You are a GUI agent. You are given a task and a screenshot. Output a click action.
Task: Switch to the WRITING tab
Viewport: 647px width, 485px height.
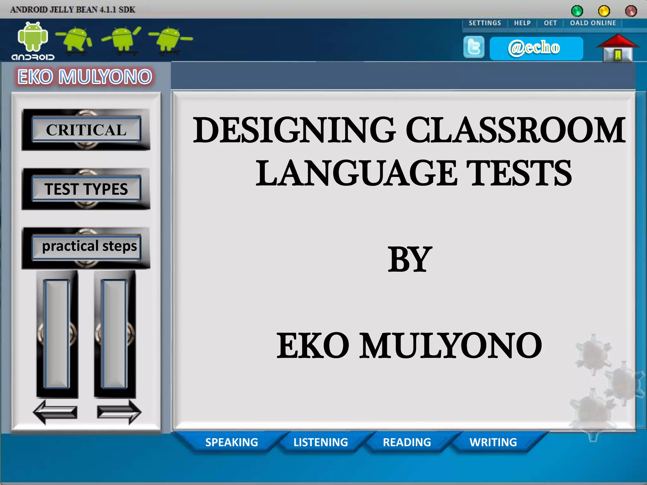[x=493, y=442]
